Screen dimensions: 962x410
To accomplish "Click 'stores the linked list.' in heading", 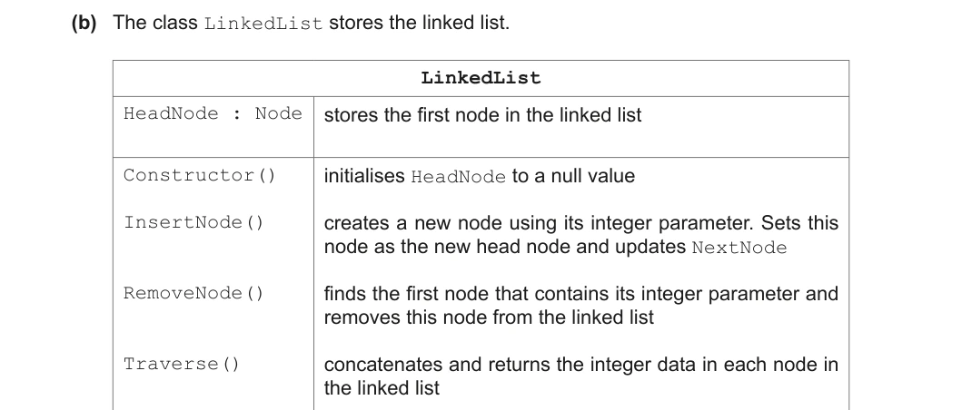I will 419,23.
